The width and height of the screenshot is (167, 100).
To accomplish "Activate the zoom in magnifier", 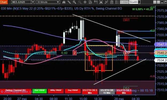I will [x=74, y=2].
